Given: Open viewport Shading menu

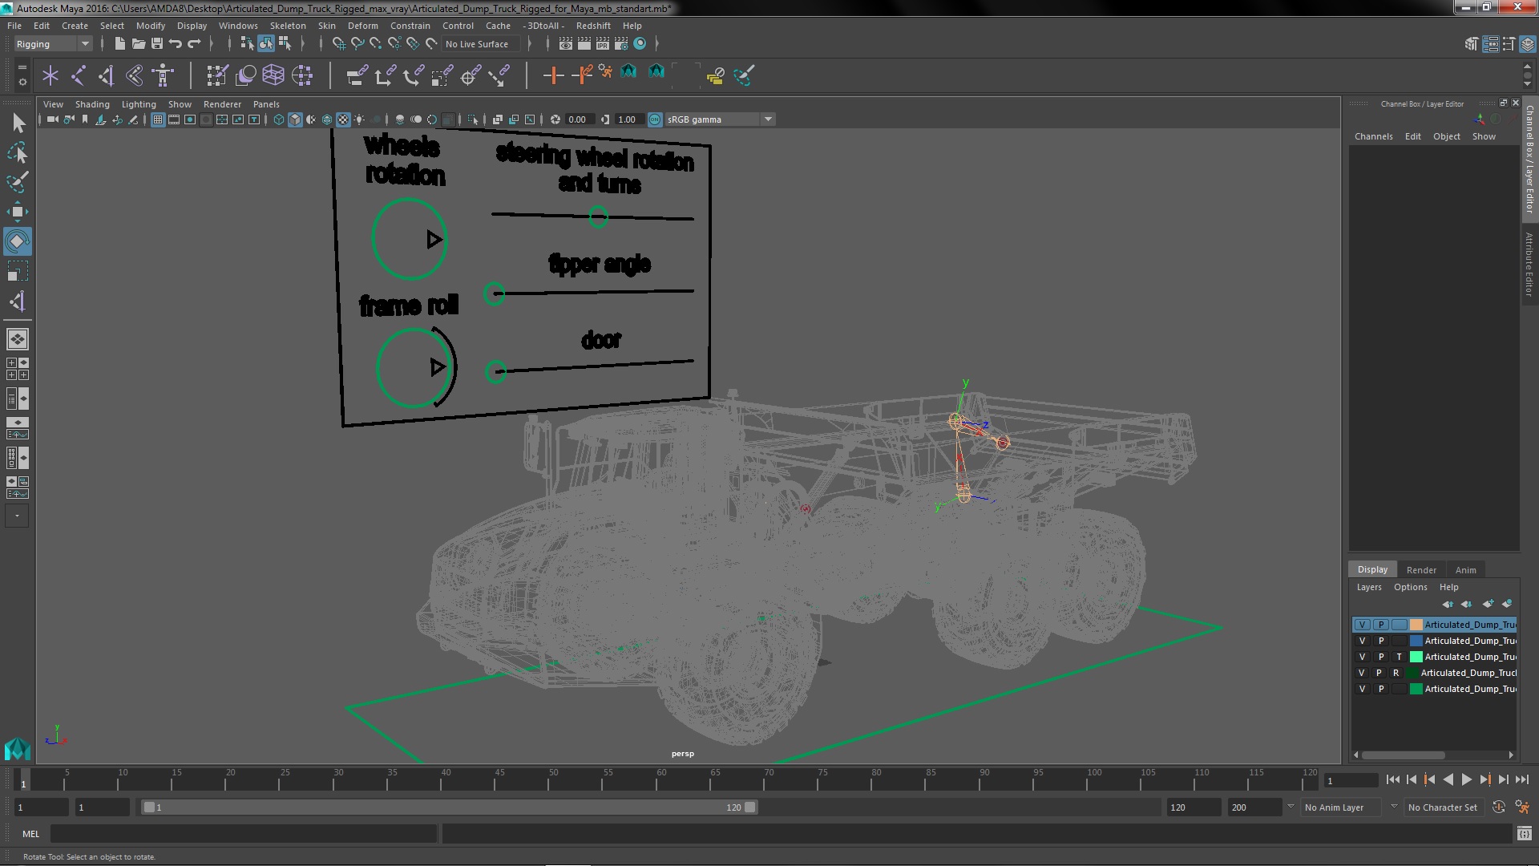Looking at the screenshot, I should 92,104.
